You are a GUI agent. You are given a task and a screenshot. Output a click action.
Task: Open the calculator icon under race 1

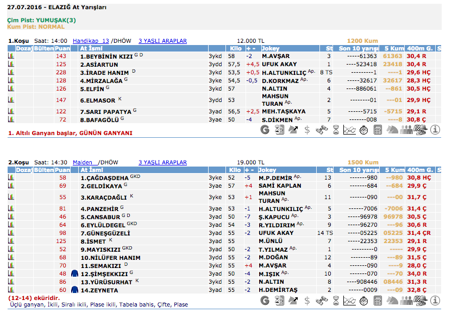tap(378, 130)
